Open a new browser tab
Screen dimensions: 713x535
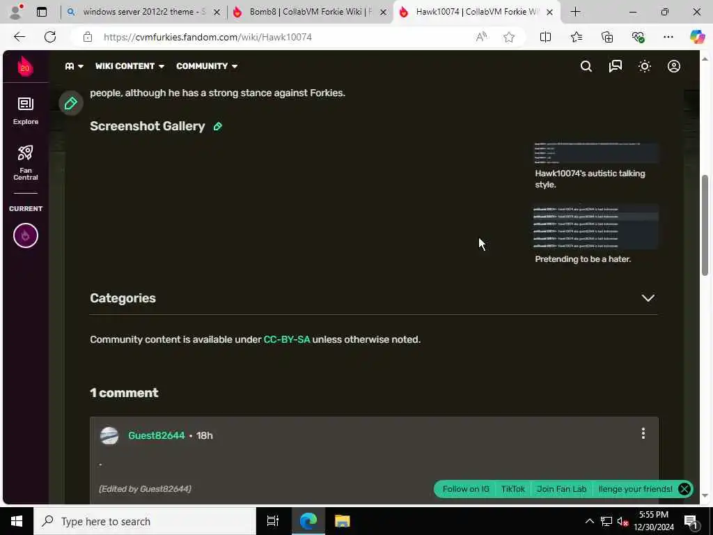click(575, 12)
